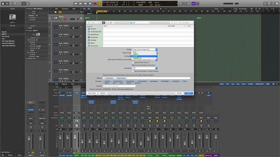Toggle the yellow Cycle mode button
This screenshot has height=157, width=280.
tap(99, 3)
